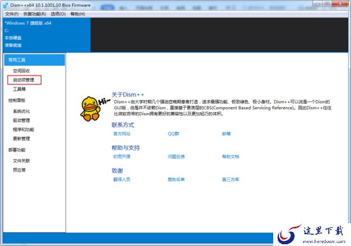
Task: Click the 初雨开源 link
Action: coord(122,156)
